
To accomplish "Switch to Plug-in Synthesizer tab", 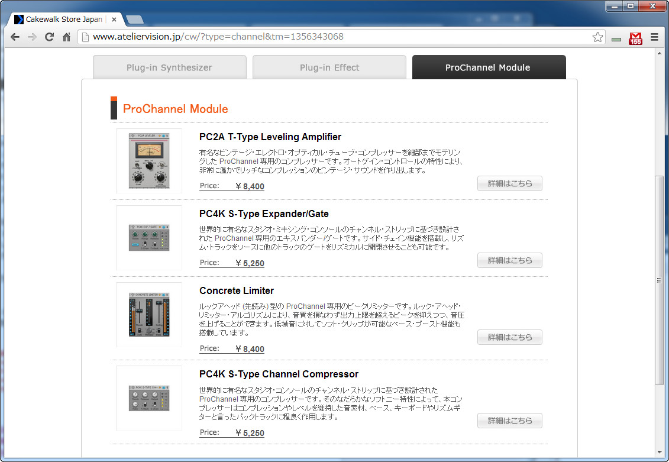I will tap(169, 67).
